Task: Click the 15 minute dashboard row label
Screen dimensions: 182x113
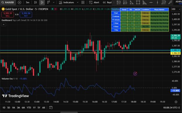Action: (116, 20)
